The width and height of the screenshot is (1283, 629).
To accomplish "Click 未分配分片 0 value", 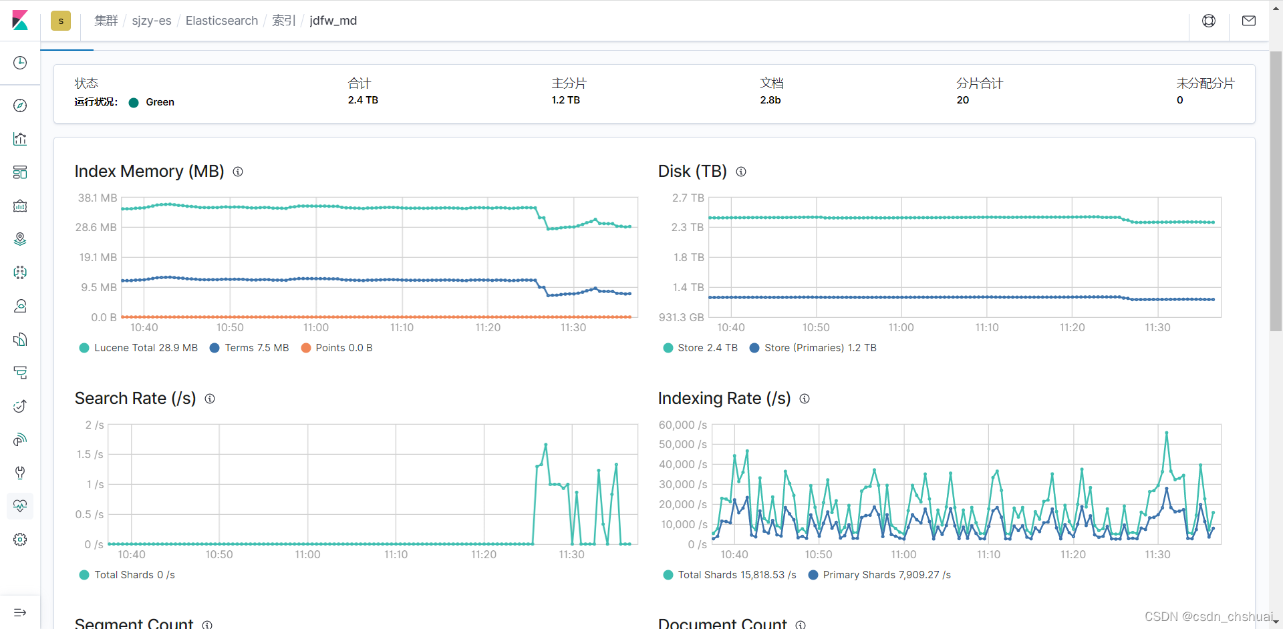I will (x=1180, y=100).
